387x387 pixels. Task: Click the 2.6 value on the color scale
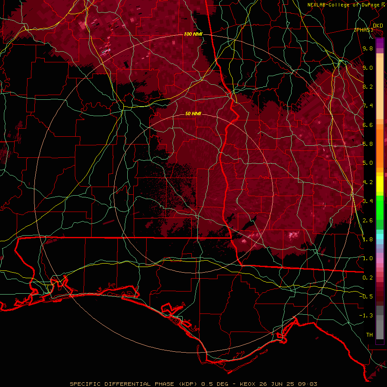click(368, 220)
